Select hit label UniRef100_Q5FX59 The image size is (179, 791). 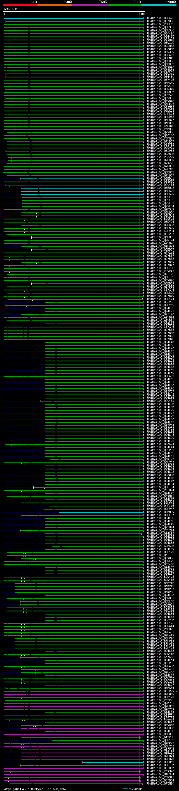pos(161,83)
